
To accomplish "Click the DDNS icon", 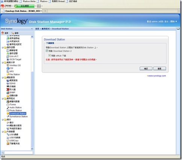I will click(x=8, y=83).
